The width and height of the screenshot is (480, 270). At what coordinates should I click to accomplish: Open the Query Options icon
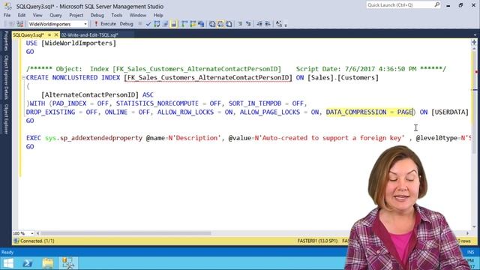click(165, 24)
